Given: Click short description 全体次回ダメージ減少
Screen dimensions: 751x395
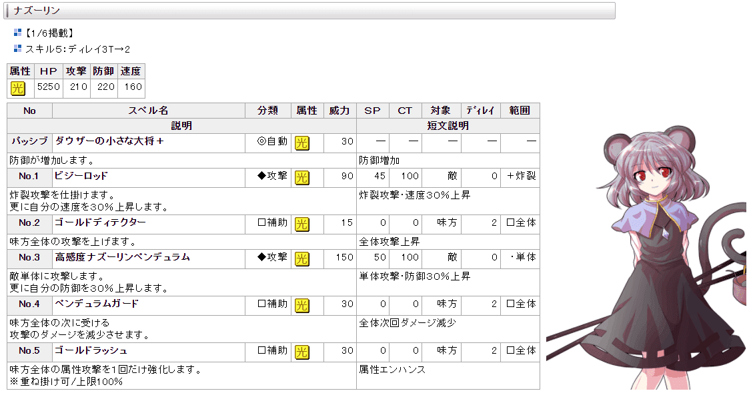Looking at the screenshot, I should (408, 323).
